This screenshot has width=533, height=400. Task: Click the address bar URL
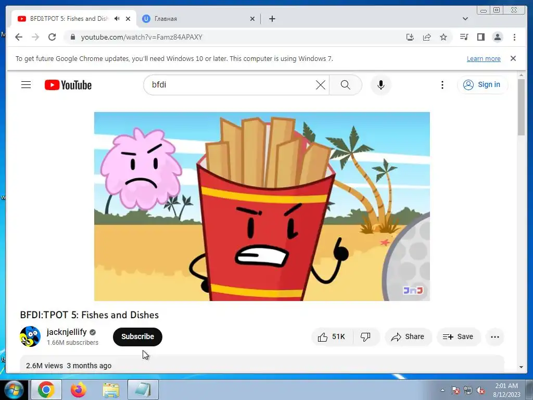pos(142,37)
